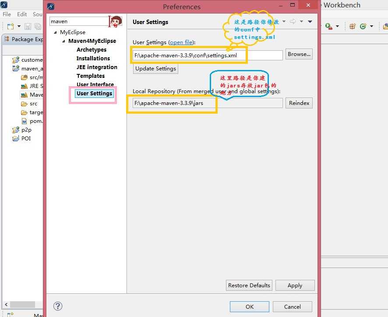Image resolution: width=388 pixels, height=317 pixels.
Task: Click the Package Explorer tab icon
Action: (x=7, y=39)
